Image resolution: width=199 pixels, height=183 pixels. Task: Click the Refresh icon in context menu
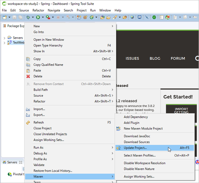click(28, 122)
